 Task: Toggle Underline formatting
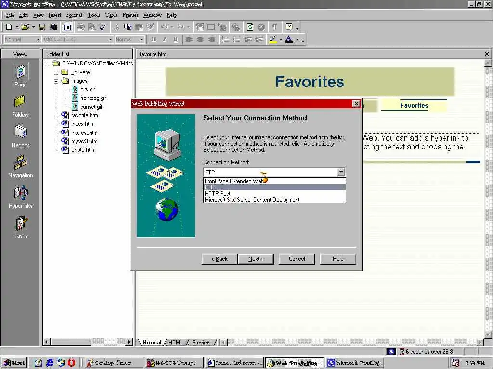point(175,39)
